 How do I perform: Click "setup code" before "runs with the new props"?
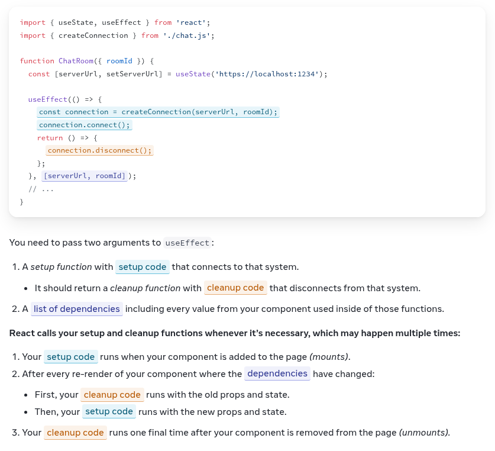[109, 411]
